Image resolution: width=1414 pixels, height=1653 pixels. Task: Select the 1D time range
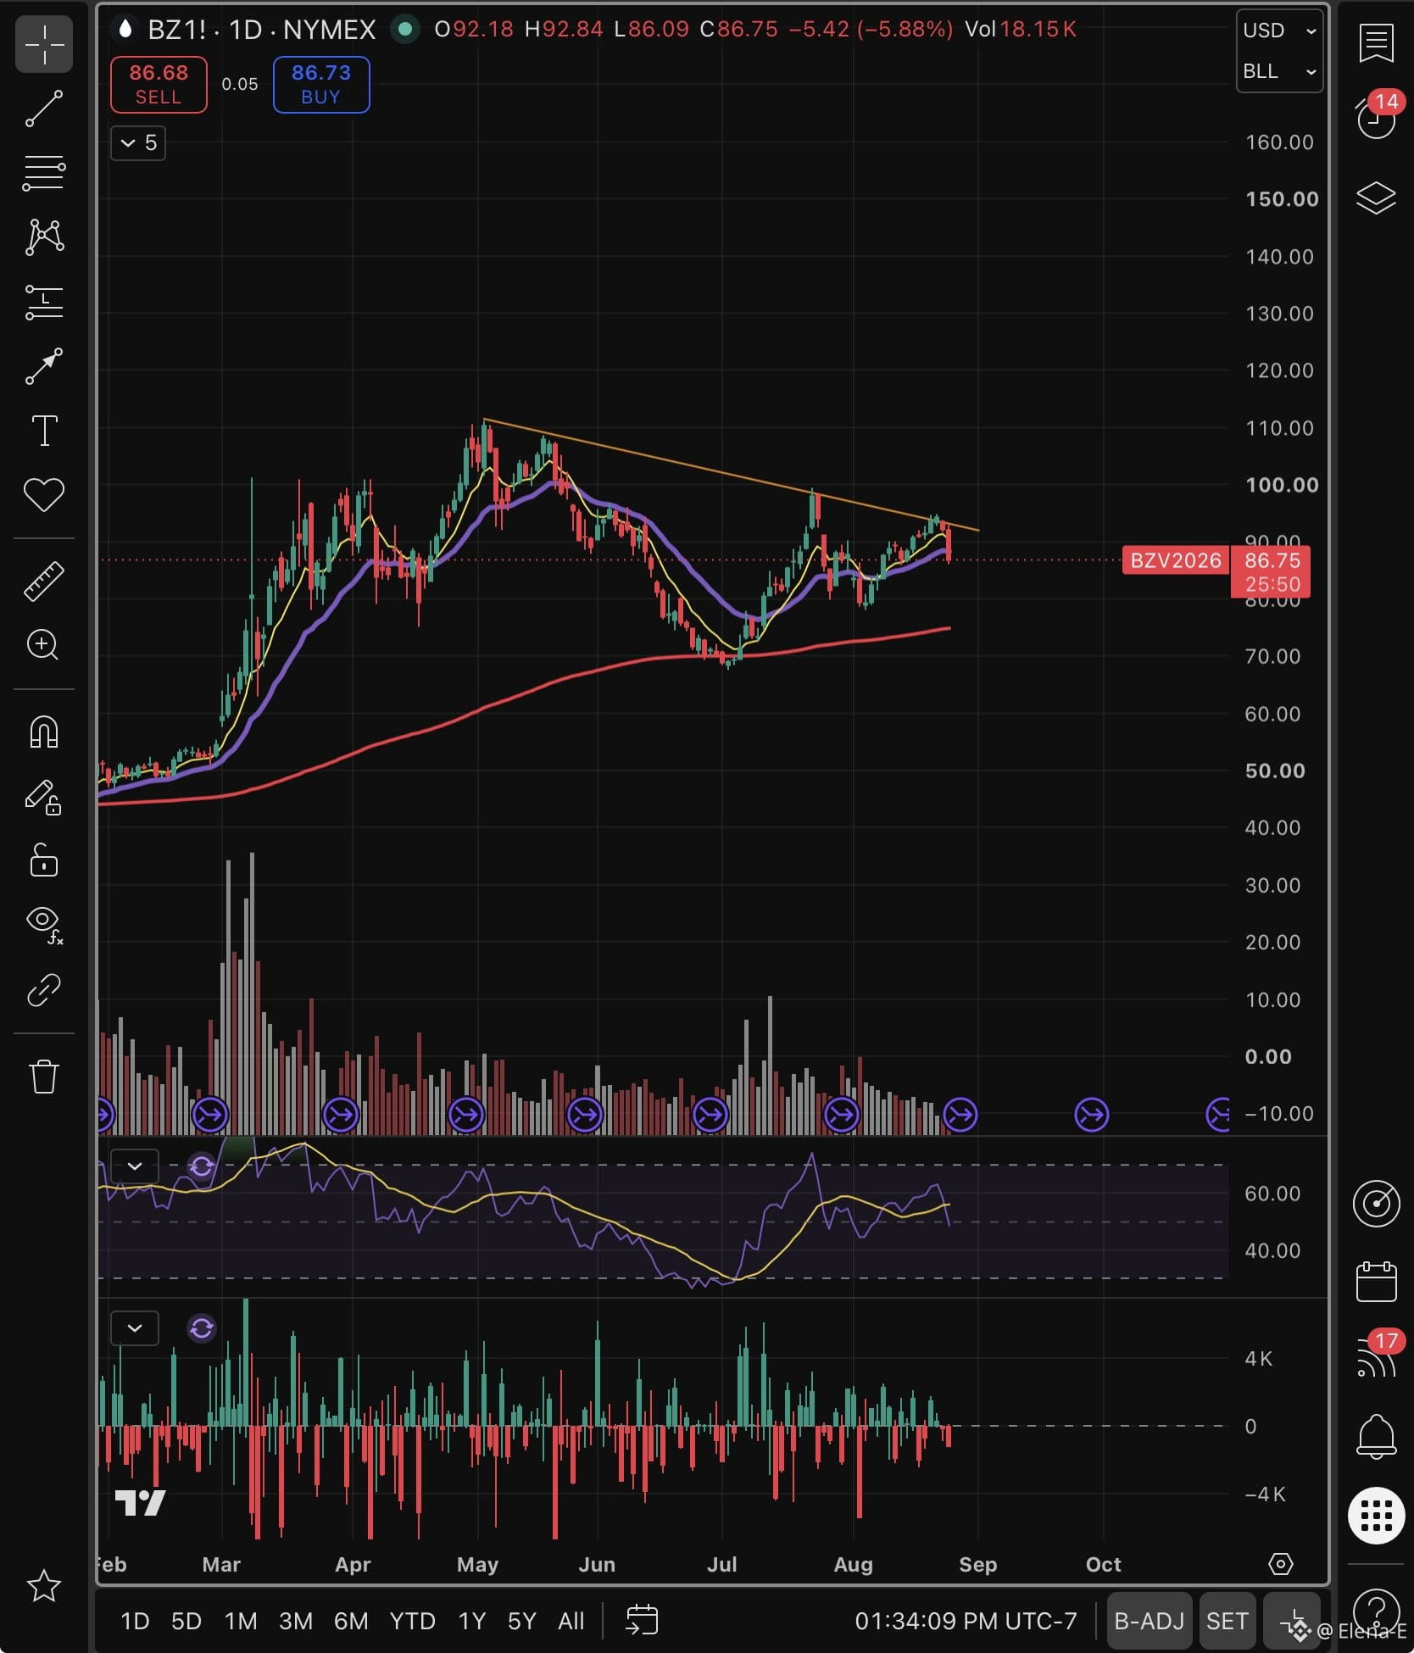[x=135, y=1621]
